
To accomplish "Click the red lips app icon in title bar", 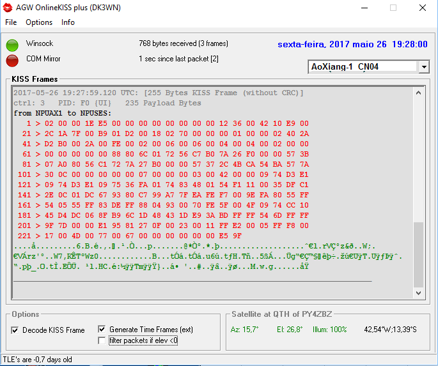I will pos(8,8).
